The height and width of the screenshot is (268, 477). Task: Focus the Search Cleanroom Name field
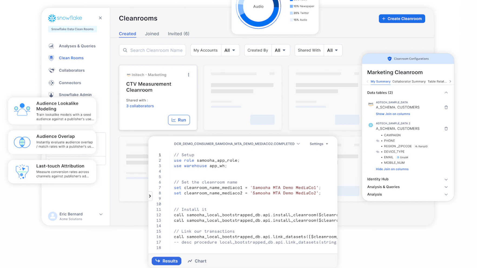pos(153,50)
